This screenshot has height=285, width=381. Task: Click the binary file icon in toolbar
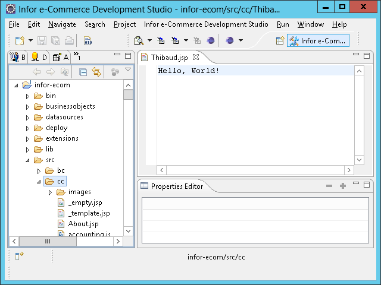(88, 40)
